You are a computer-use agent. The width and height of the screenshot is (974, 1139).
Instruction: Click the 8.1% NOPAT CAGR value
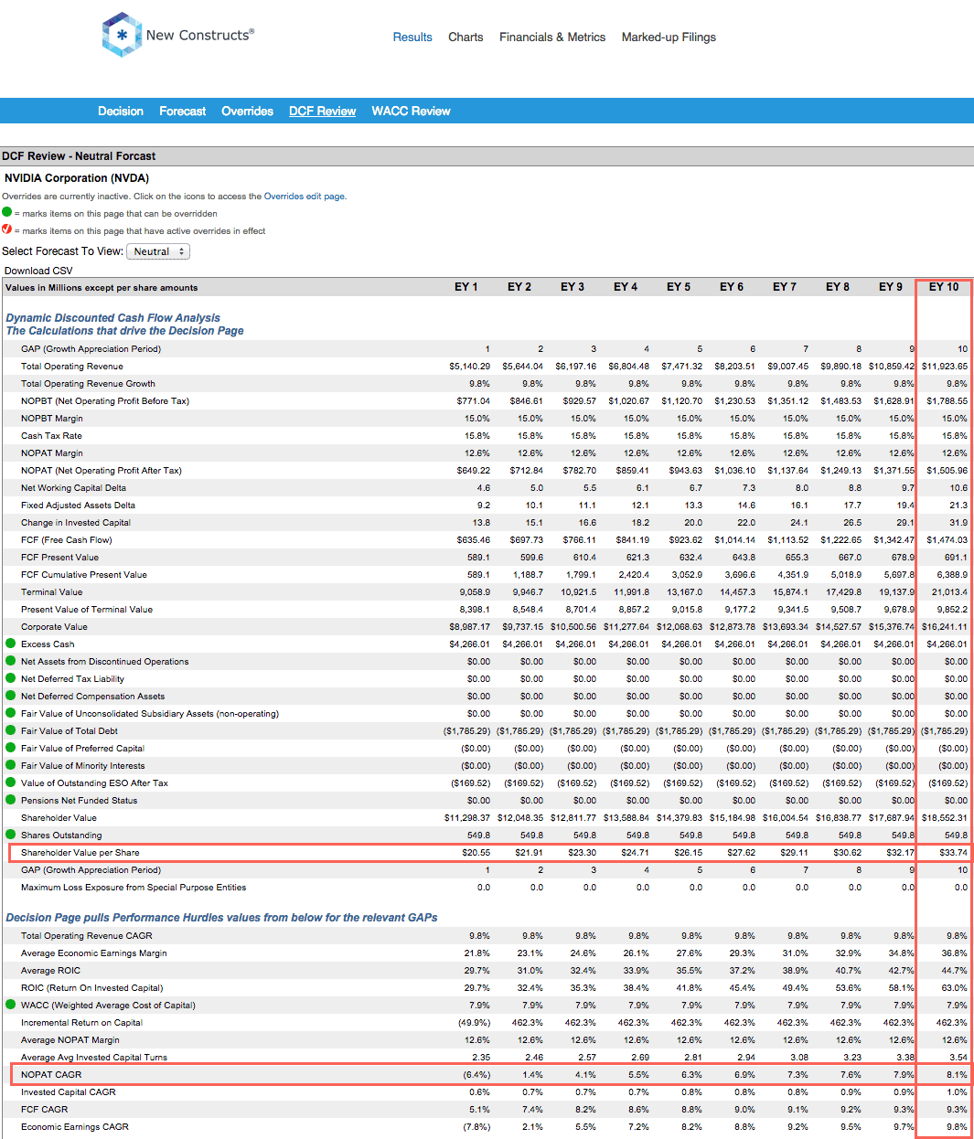coord(957,1075)
